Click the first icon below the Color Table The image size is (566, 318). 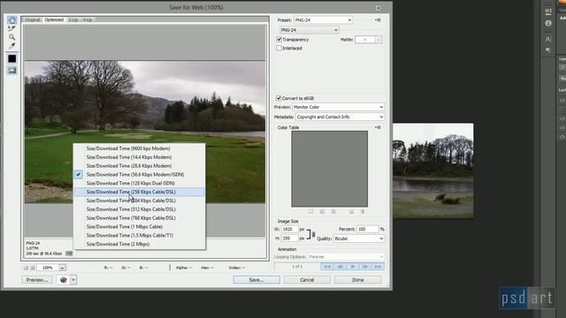[x=310, y=212]
